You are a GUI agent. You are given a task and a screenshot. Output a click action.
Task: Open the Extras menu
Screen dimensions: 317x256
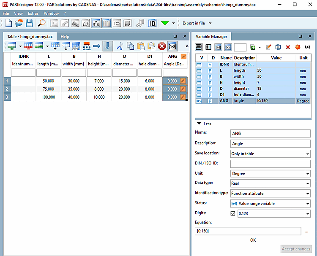[x=33, y=13]
